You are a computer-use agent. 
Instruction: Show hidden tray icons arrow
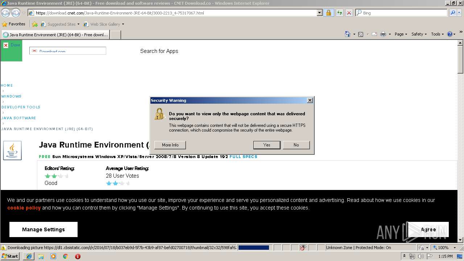404,256
